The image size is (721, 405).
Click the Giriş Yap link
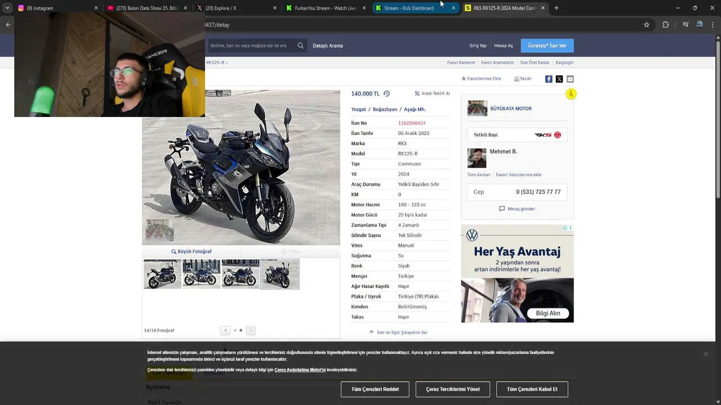478,46
